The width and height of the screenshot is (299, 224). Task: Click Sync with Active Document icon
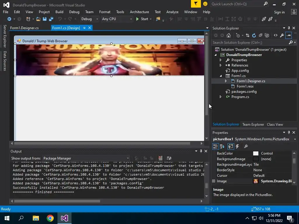[x=248, y=35]
